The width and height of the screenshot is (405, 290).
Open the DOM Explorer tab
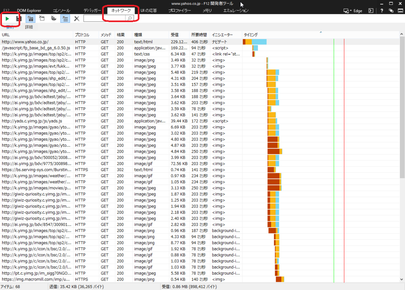29,11
